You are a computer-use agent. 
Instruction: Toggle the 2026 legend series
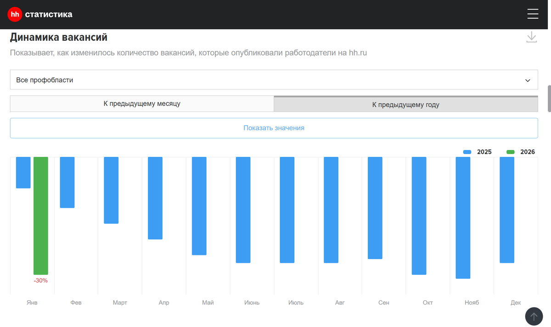pyautogui.click(x=520, y=152)
